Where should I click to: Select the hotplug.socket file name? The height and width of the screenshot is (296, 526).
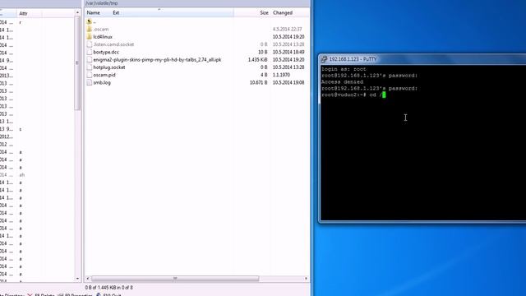[x=109, y=67]
